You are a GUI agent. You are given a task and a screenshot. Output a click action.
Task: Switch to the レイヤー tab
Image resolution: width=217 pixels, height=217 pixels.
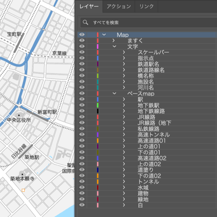89,7
